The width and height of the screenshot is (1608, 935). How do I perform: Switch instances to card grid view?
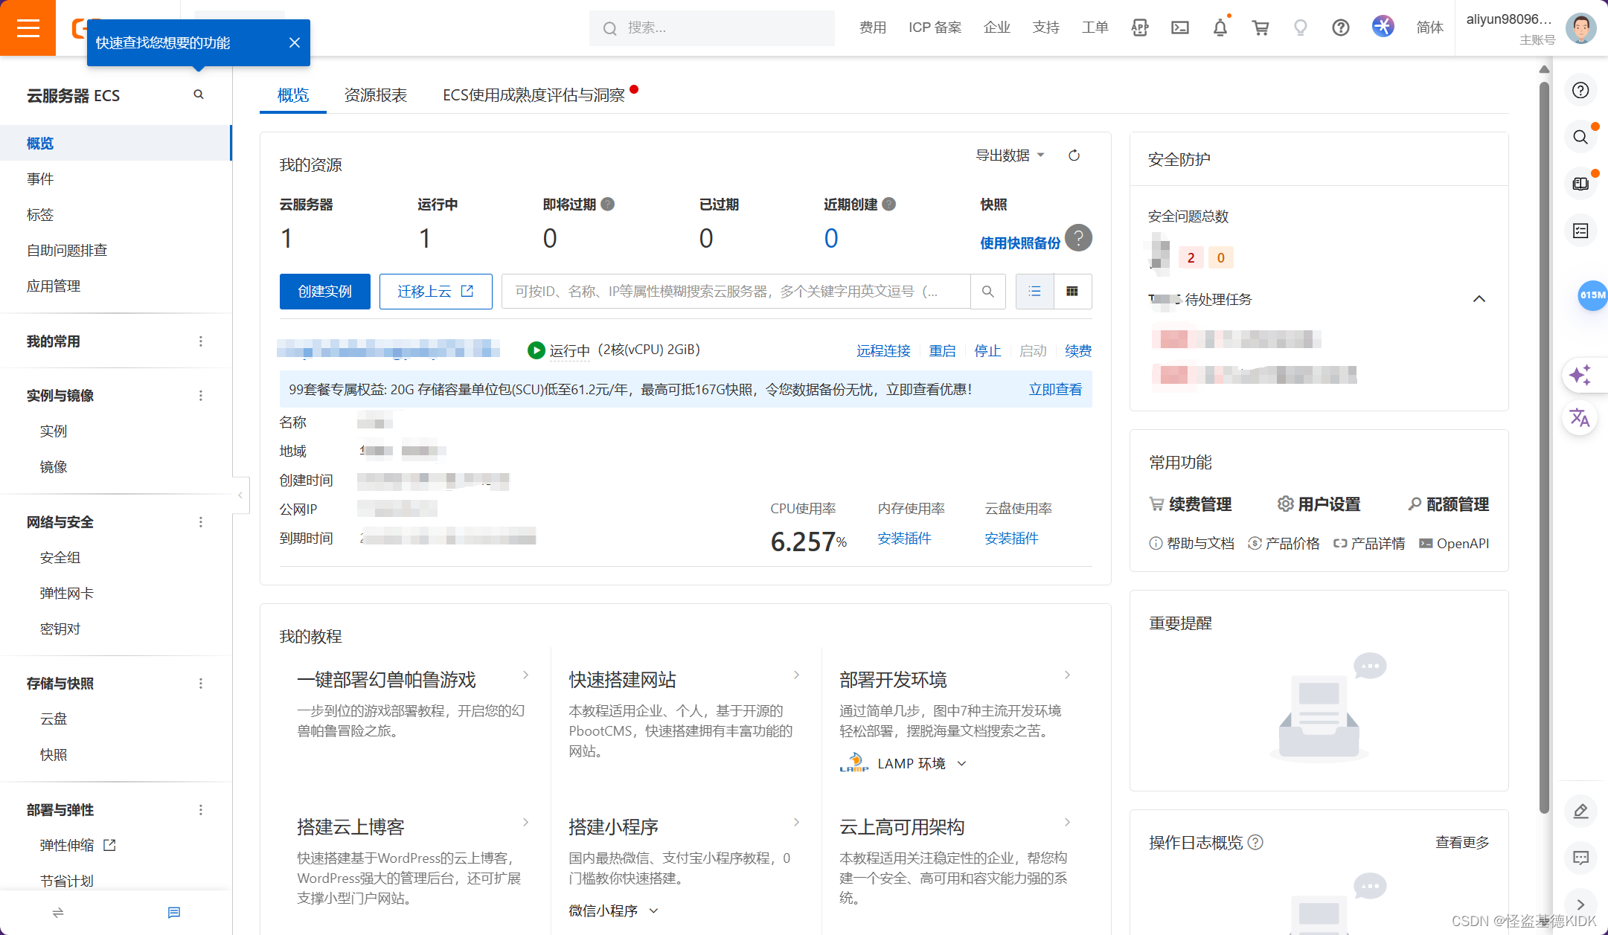tap(1072, 292)
